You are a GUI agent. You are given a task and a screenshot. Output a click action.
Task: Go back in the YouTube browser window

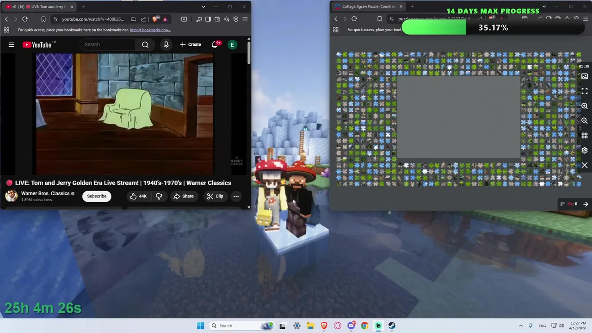pos(6,19)
